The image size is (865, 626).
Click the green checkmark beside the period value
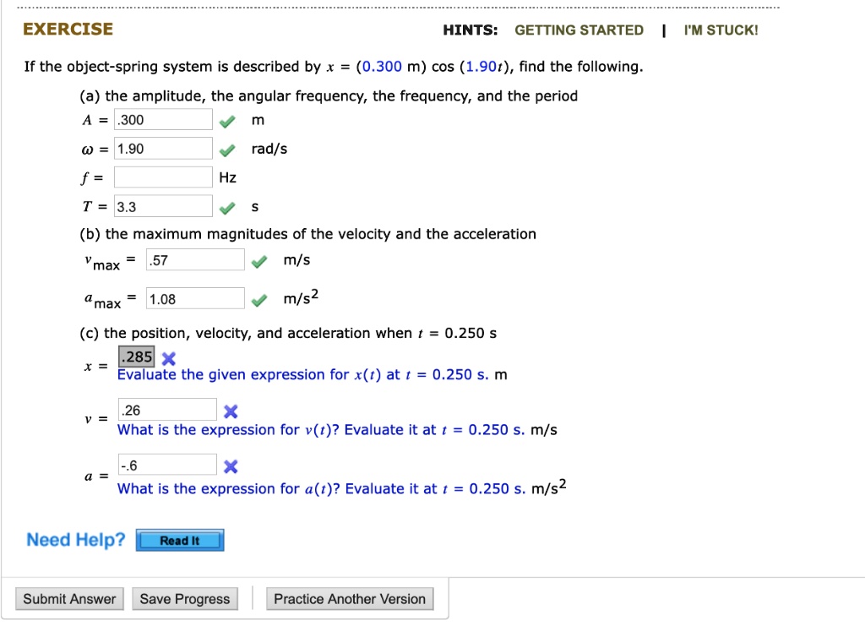[x=226, y=205]
